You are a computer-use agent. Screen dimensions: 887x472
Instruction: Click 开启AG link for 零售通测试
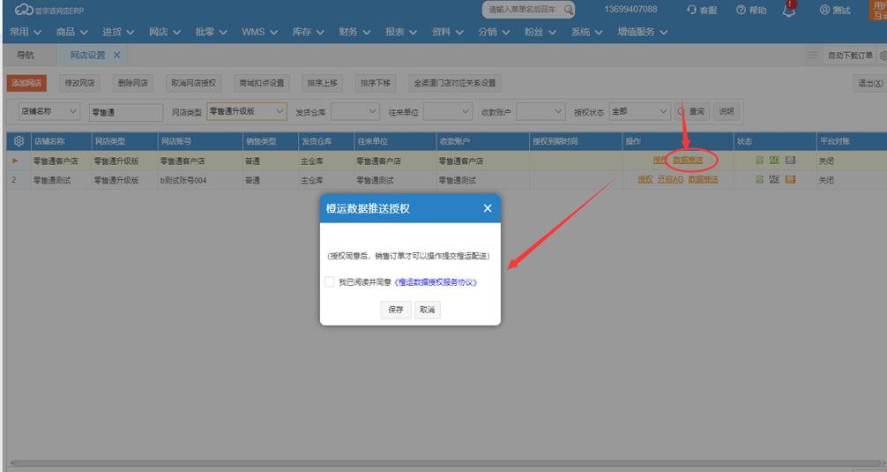(x=670, y=179)
